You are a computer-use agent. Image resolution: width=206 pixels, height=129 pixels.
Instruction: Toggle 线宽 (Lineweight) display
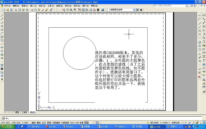pos(82,123)
